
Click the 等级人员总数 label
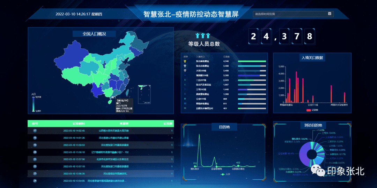(x=204, y=44)
